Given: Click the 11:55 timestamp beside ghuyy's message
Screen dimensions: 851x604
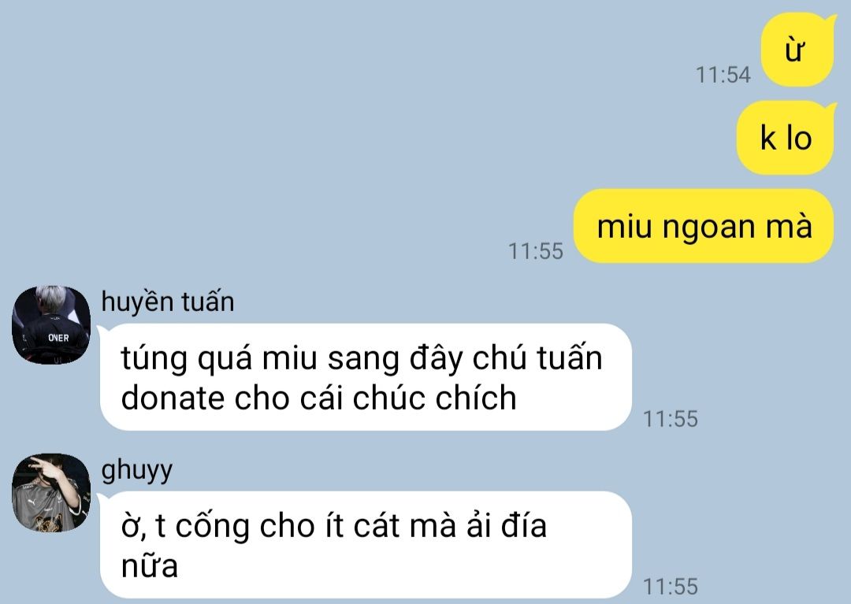Looking at the screenshot, I should (x=671, y=586).
